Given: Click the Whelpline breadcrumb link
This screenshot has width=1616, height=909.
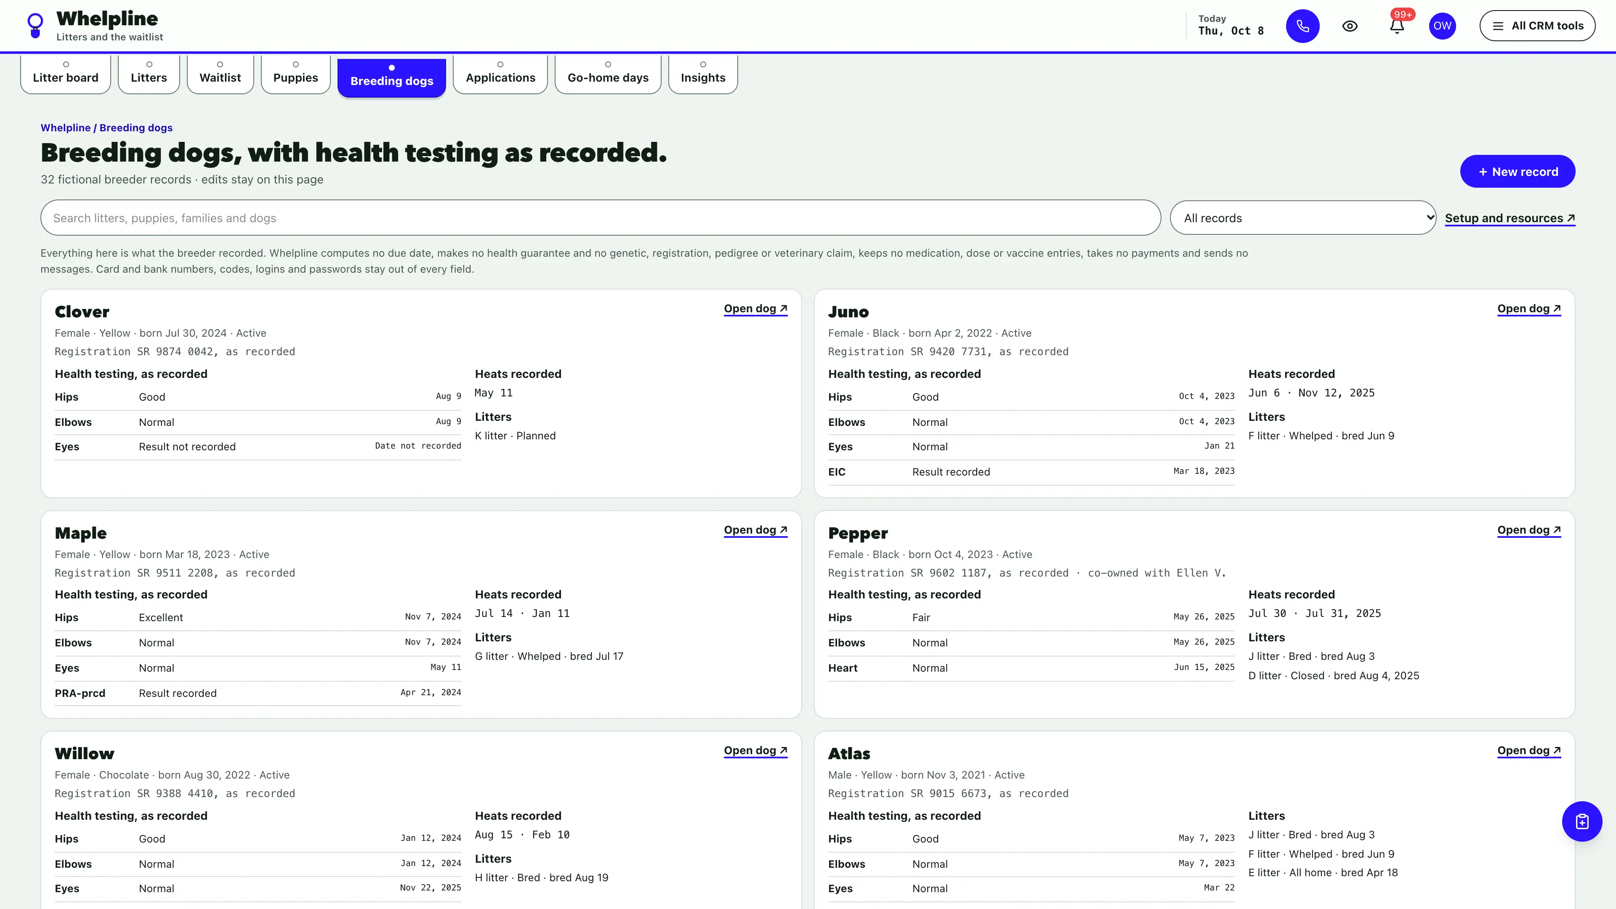Looking at the screenshot, I should (x=65, y=128).
